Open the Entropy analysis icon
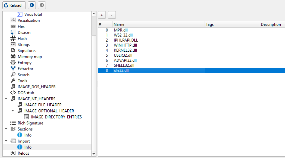The height and width of the screenshot is (158, 285). pos(13,63)
